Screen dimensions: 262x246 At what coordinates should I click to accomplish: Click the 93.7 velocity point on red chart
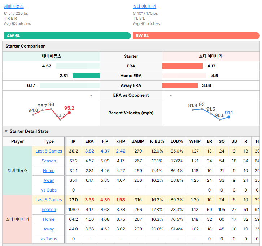click(60, 120)
